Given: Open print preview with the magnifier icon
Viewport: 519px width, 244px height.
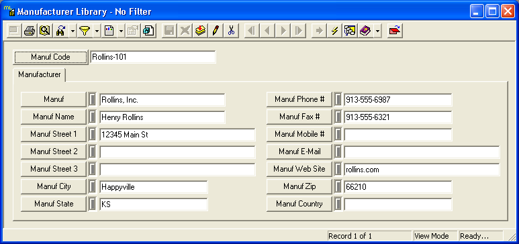Looking at the screenshot, I should (45, 31).
